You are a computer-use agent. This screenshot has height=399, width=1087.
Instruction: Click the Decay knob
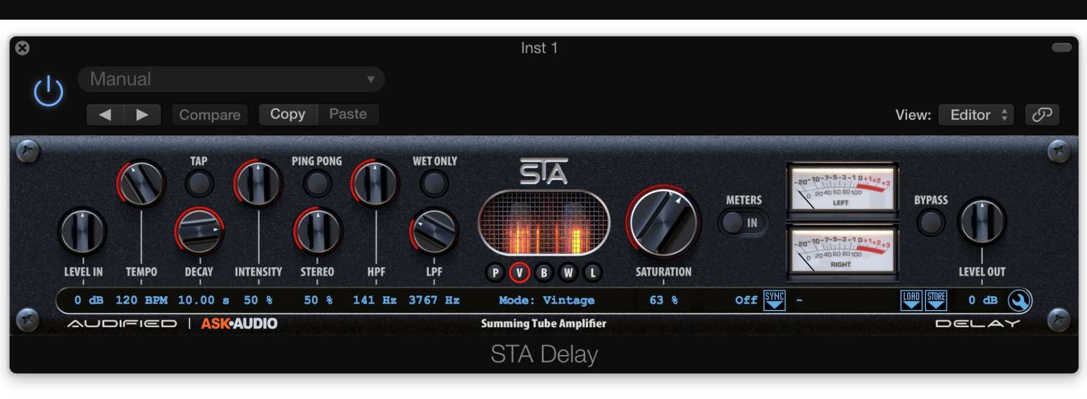pyautogui.click(x=199, y=231)
